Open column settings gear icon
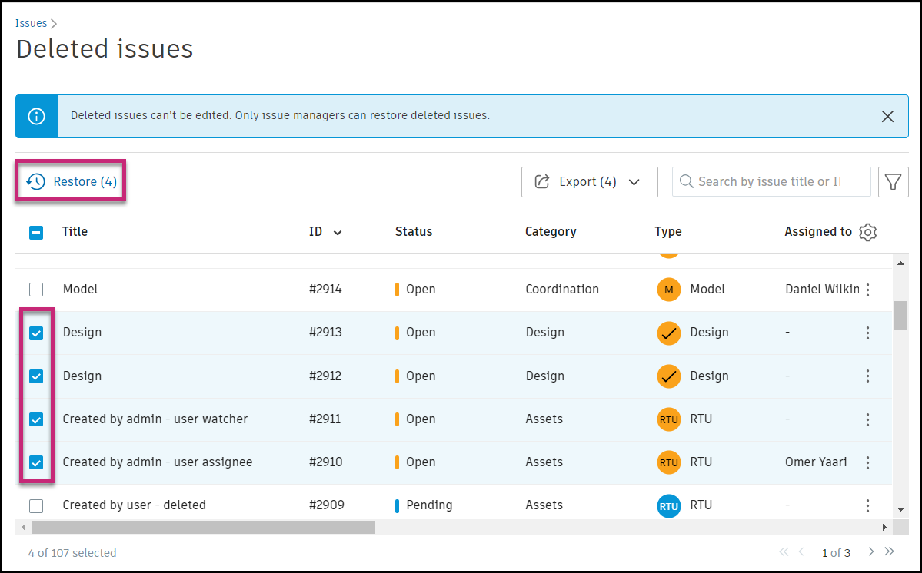This screenshot has height=573, width=922. [x=868, y=232]
